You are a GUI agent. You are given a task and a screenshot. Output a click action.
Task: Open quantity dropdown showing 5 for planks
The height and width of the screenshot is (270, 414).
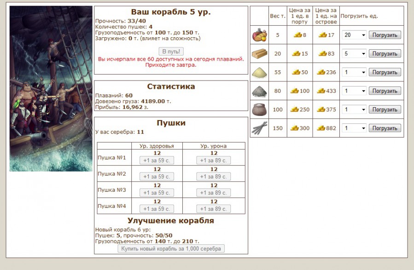click(354, 53)
